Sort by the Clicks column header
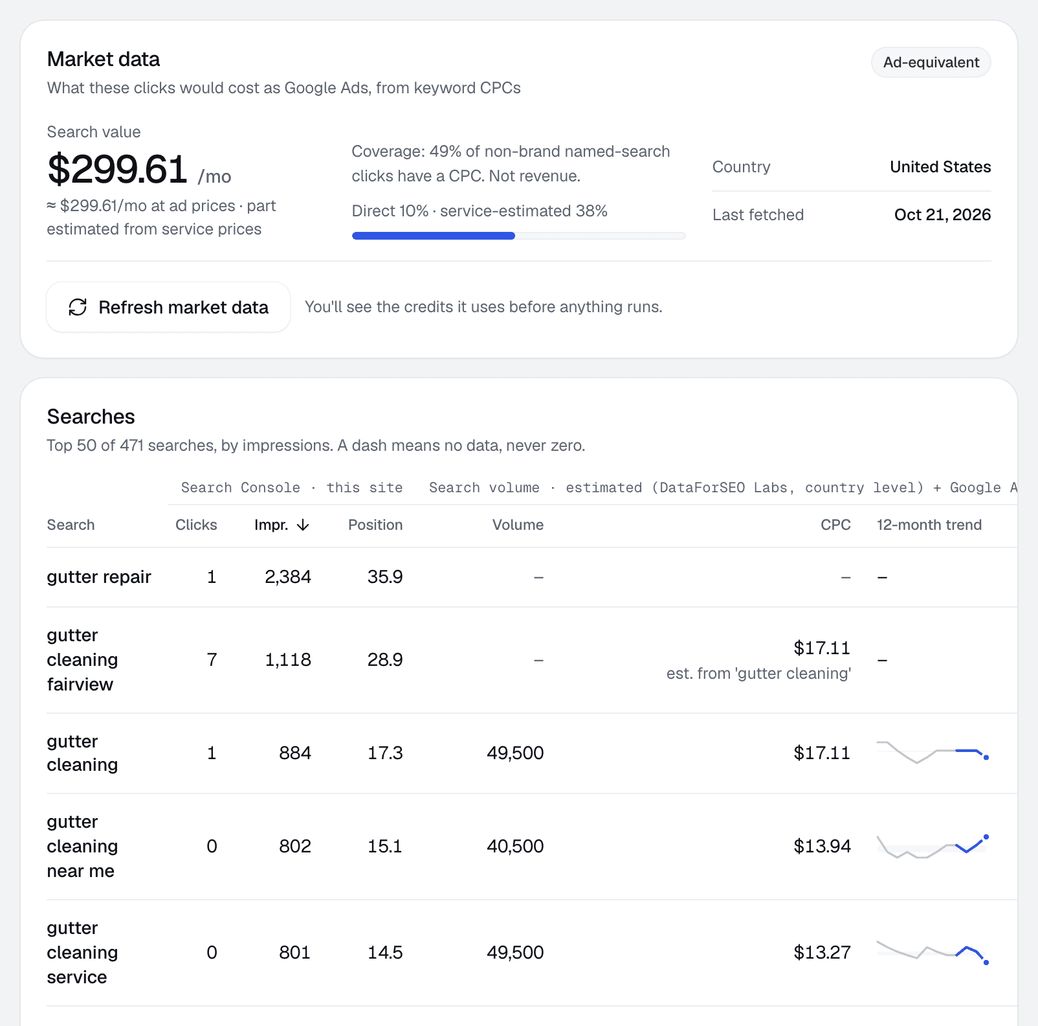This screenshot has width=1038, height=1026. (196, 525)
